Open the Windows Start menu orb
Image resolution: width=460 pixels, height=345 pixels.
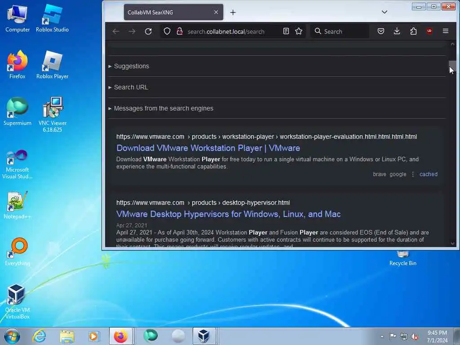pyautogui.click(x=12, y=336)
